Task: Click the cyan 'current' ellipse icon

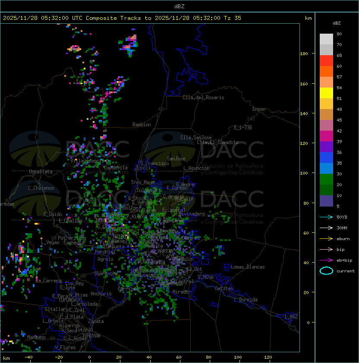Action: pyautogui.click(x=326, y=271)
